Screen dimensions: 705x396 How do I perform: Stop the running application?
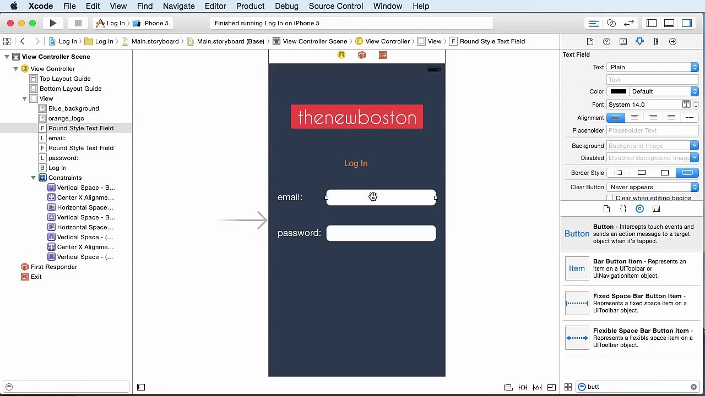[78, 23]
